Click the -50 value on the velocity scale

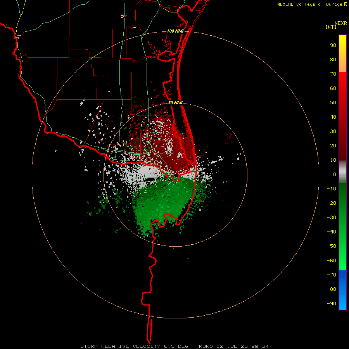coord(332,246)
